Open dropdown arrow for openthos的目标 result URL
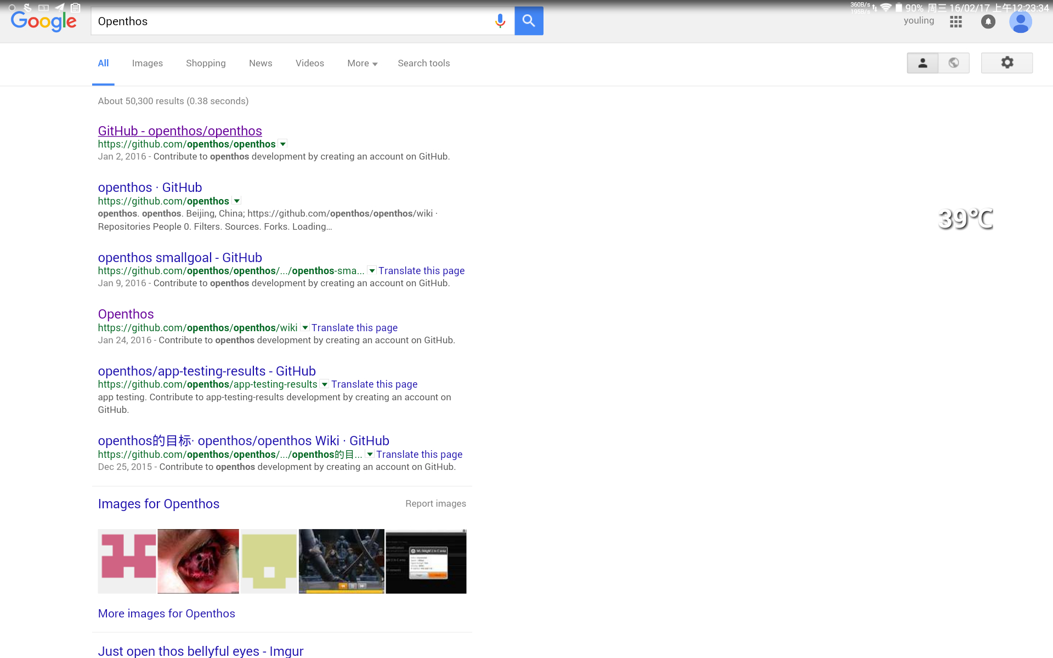 pyautogui.click(x=370, y=455)
